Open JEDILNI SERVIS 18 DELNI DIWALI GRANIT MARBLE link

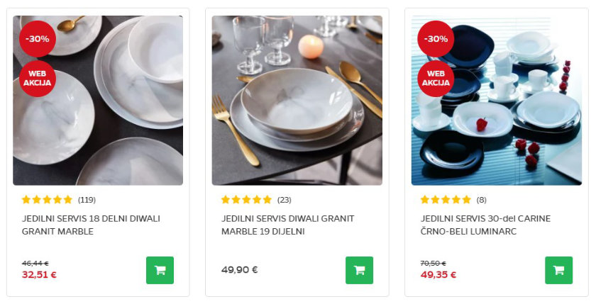91,225
